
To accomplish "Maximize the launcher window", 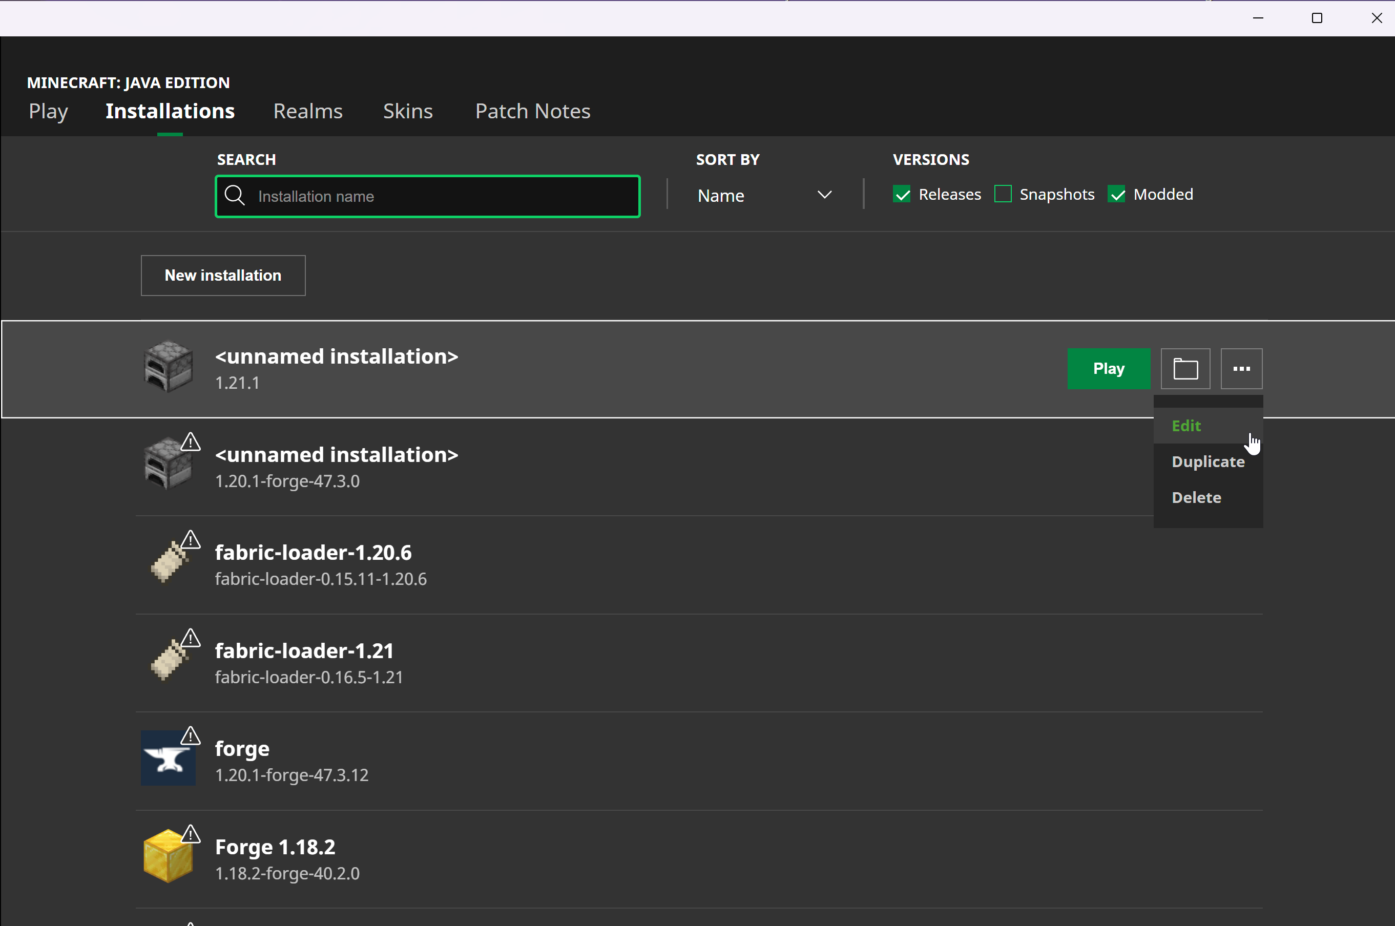I will [1317, 18].
